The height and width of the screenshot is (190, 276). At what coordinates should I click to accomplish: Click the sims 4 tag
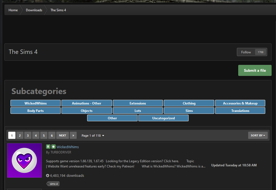tap(53, 184)
